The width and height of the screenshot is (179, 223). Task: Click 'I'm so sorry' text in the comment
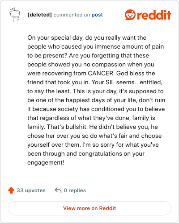click(98, 145)
